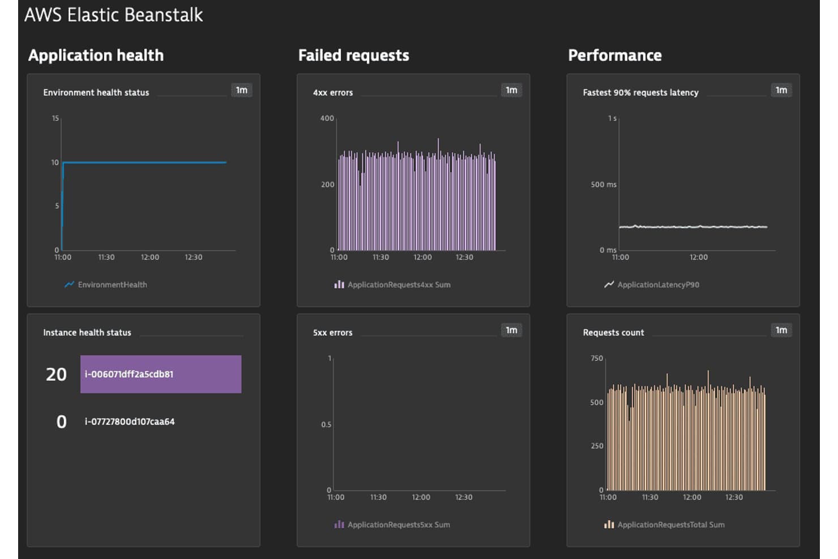Click the 1m badge on 4xx errors tile

coord(511,90)
